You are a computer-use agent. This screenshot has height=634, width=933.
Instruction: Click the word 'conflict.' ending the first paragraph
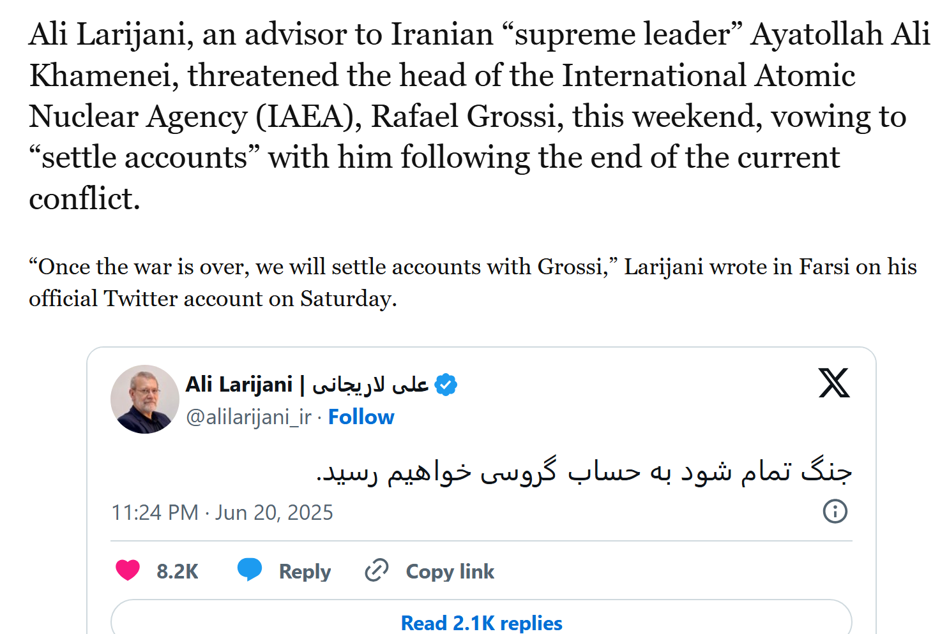84,198
